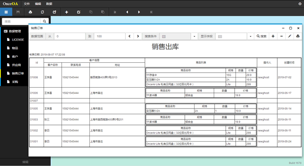304x166 pixels.
Task: Click the pencil edit icon in window toolbar
Action: point(290,36)
